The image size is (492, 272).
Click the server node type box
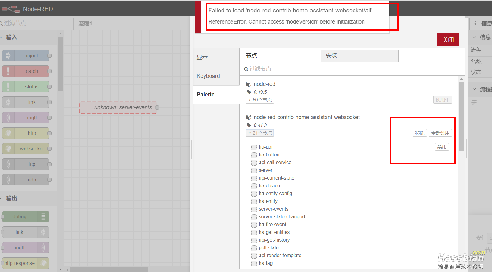254,170
